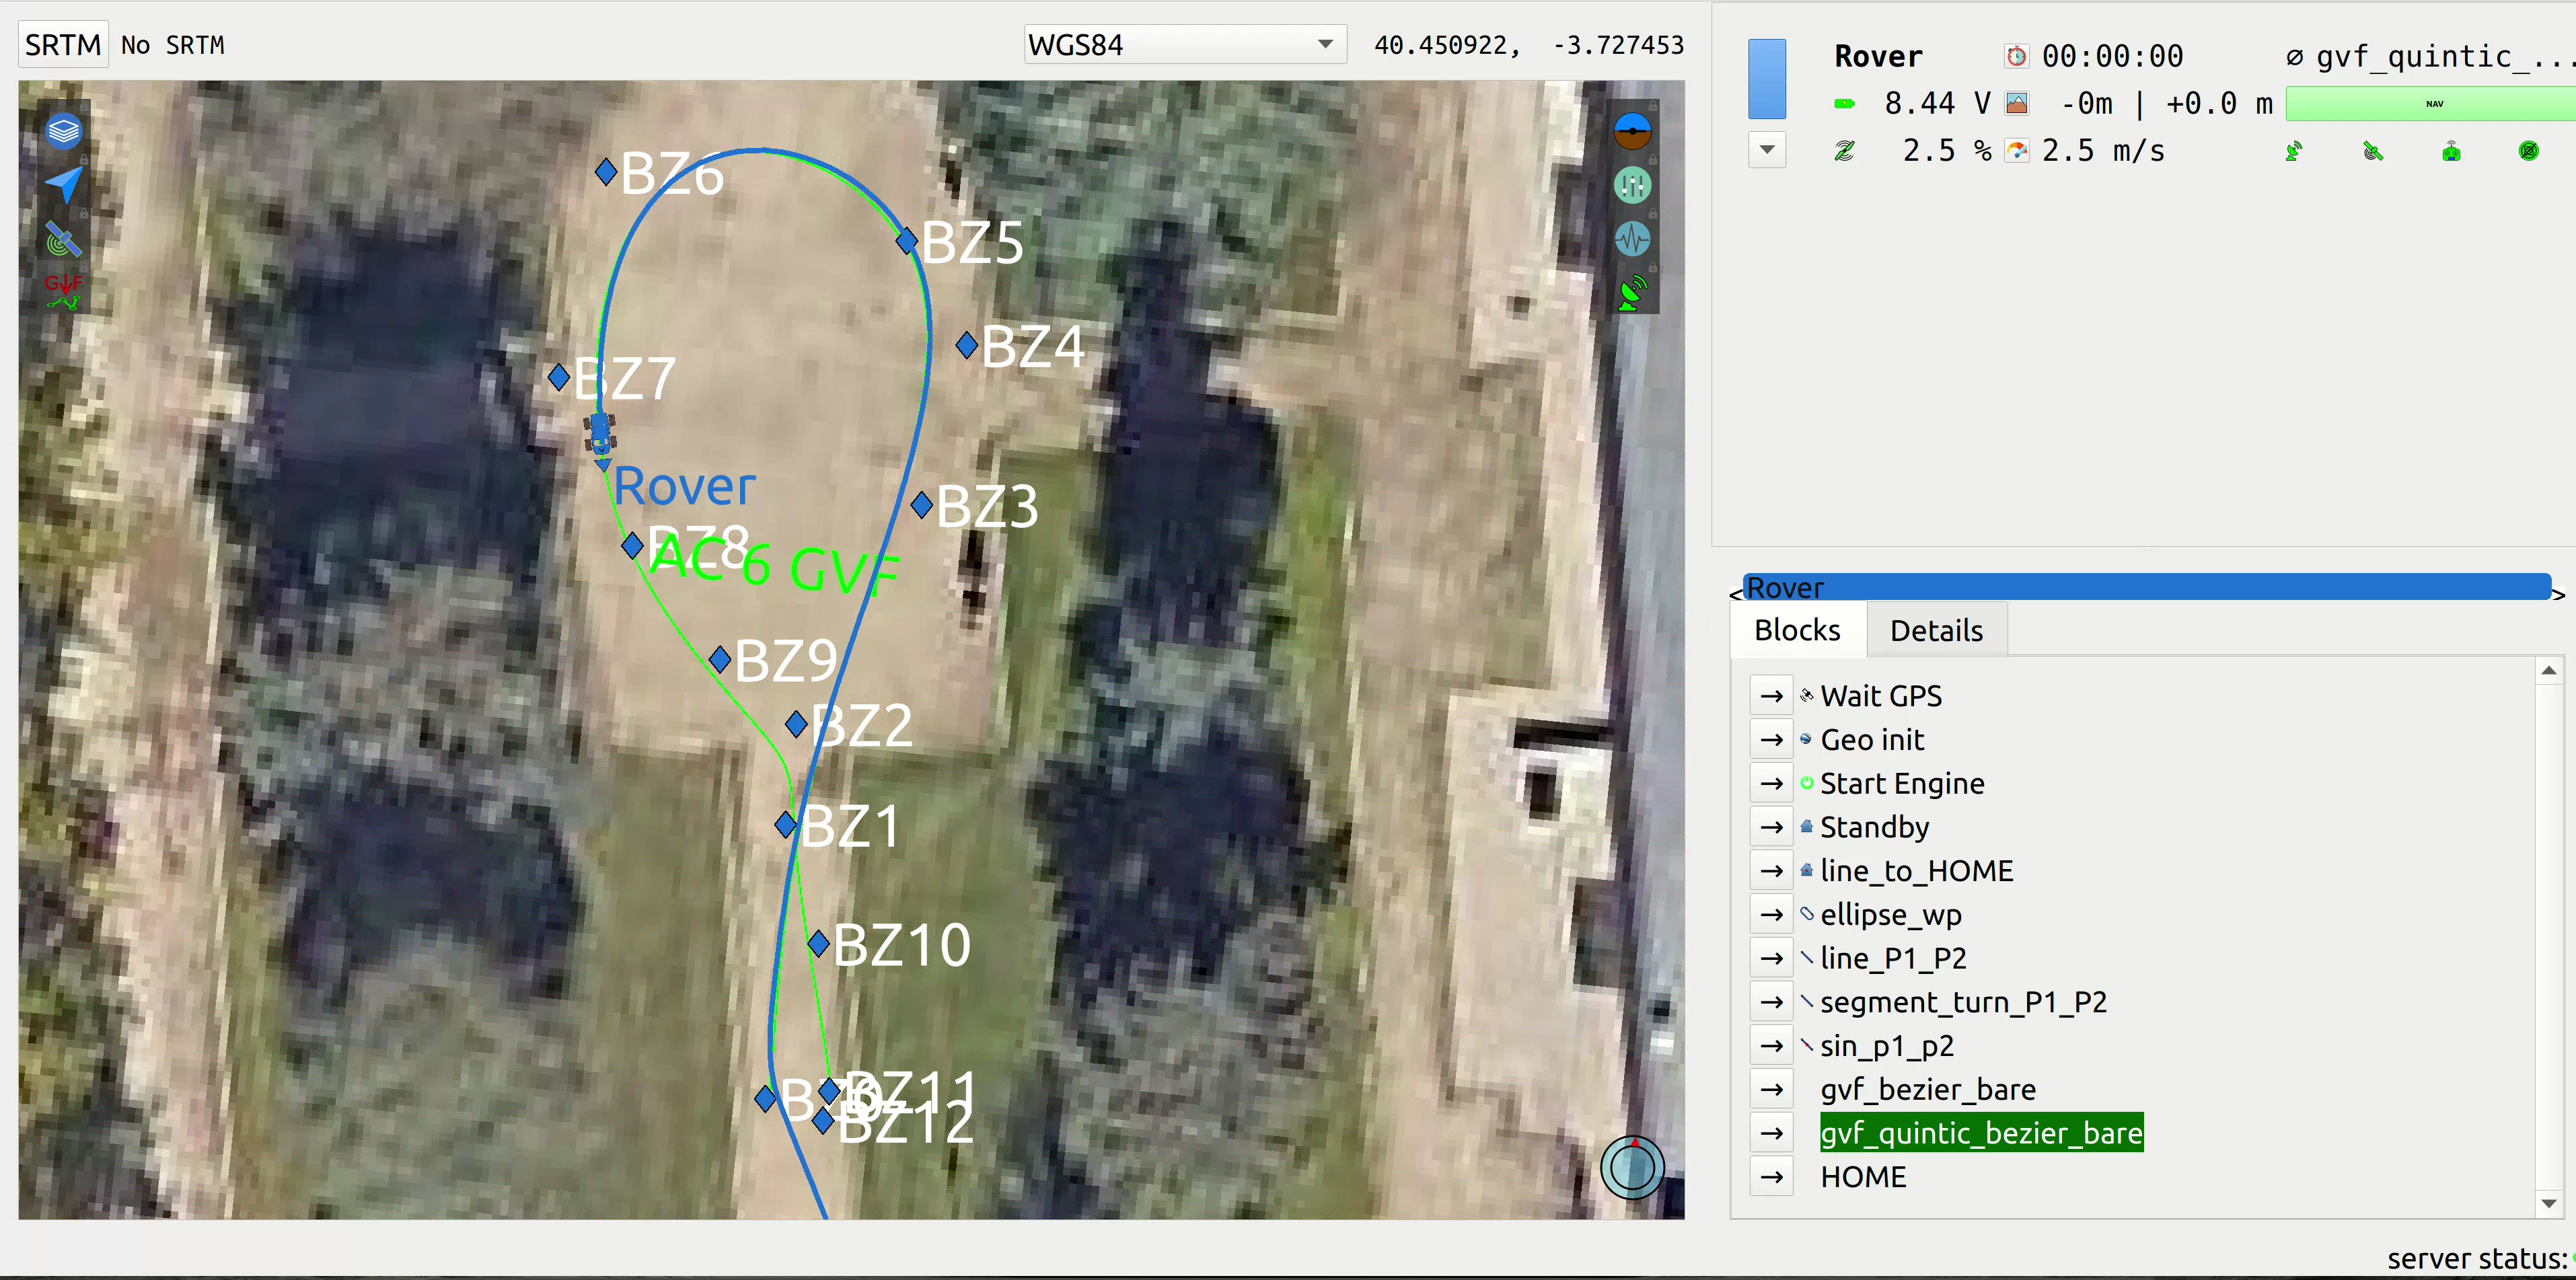Open the map layers icon
This screenshot has width=2576, height=1280.
tap(63, 131)
